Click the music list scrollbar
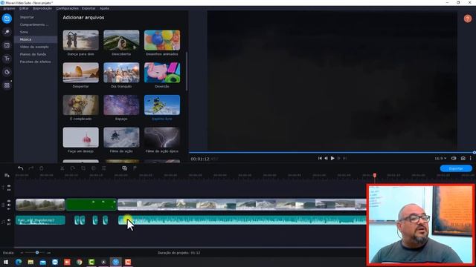Viewport: 476px width, 267px height. coord(187,71)
